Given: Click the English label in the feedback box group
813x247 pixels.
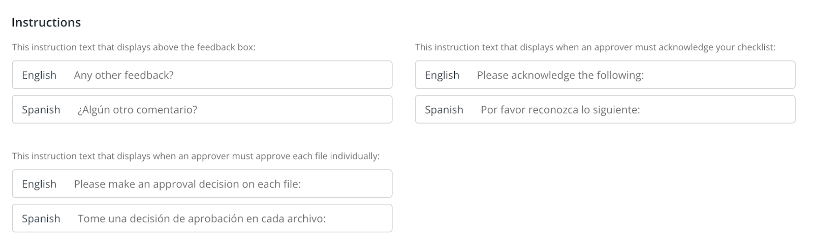Looking at the screenshot, I should pos(39,75).
